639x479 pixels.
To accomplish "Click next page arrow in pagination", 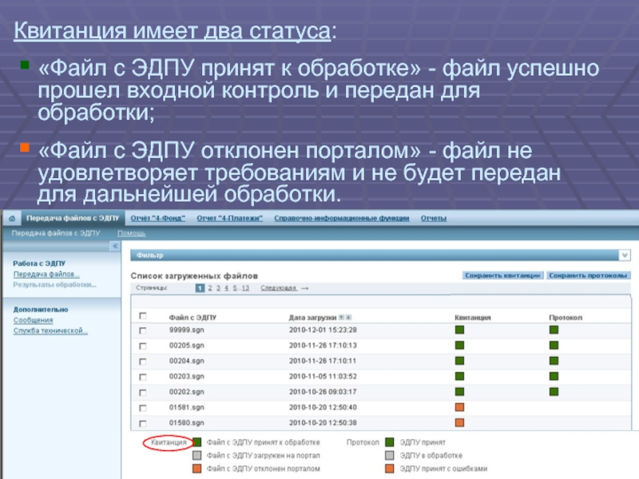I will (304, 287).
